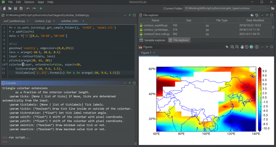The image size is (276, 147).
Task: Expand the Current Folder path dropdown
Action: coord(267,8)
